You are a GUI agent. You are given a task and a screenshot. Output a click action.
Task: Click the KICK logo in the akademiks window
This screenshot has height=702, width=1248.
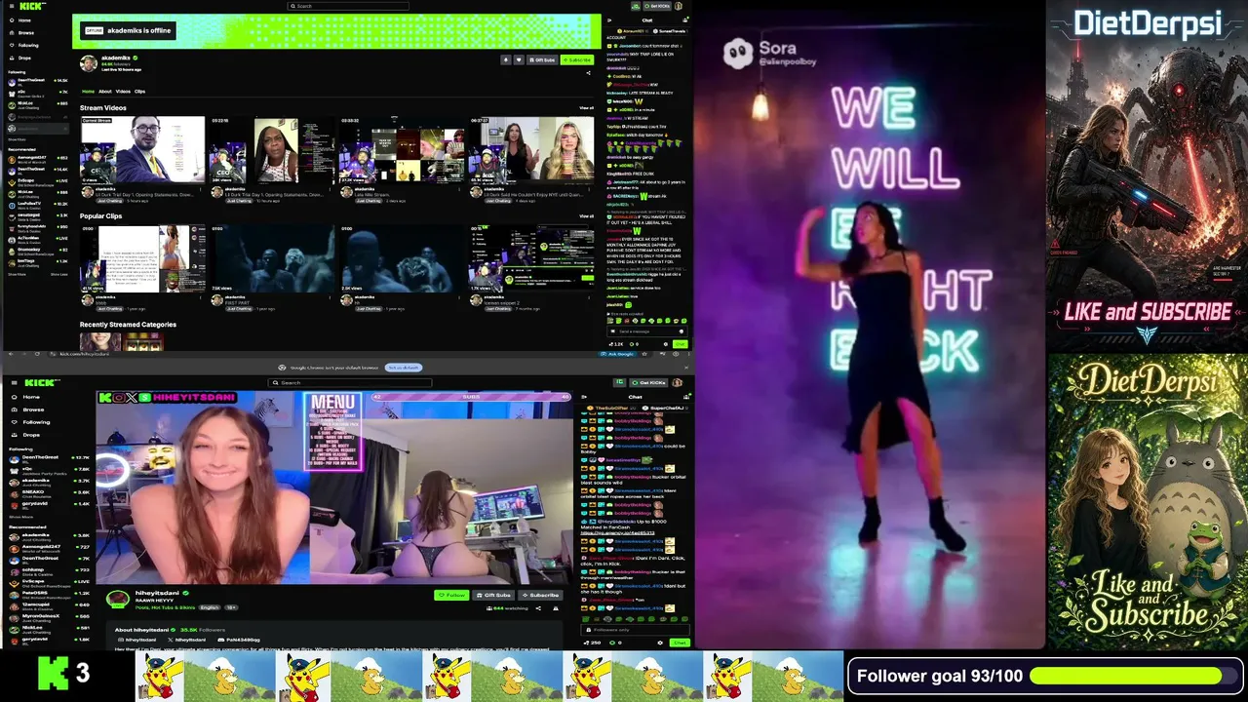point(32,6)
